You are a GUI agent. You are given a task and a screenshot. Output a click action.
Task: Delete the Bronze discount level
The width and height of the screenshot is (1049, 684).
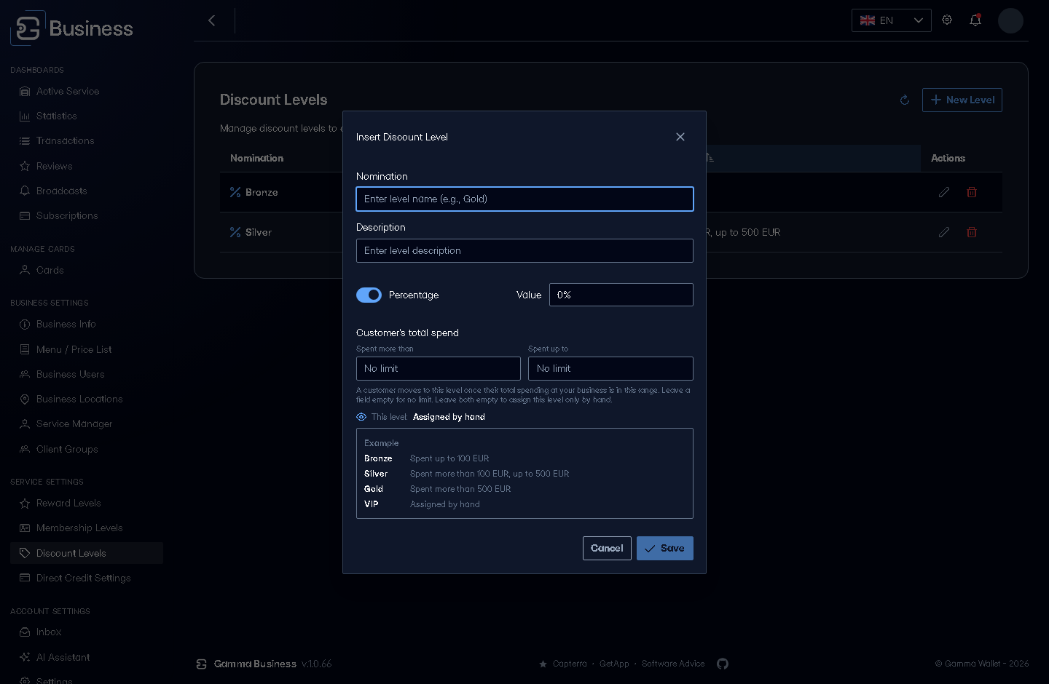(972, 192)
